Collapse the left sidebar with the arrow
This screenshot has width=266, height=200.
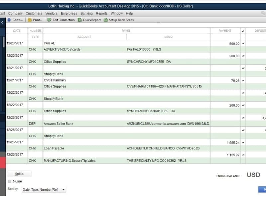(x=2, y=22)
